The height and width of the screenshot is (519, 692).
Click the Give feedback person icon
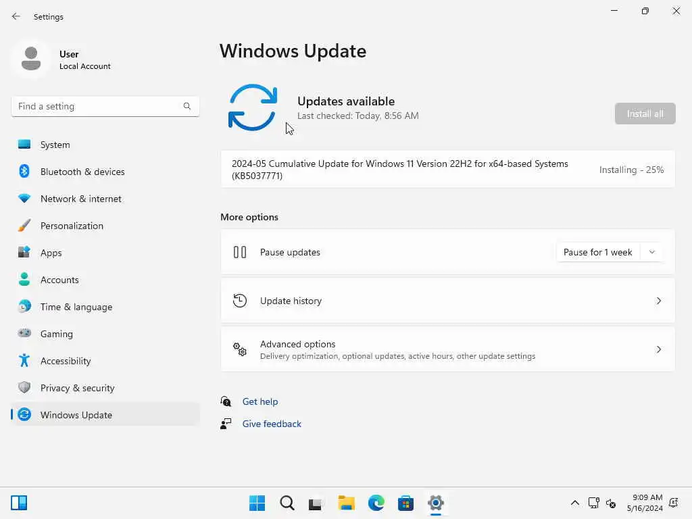click(226, 424)
